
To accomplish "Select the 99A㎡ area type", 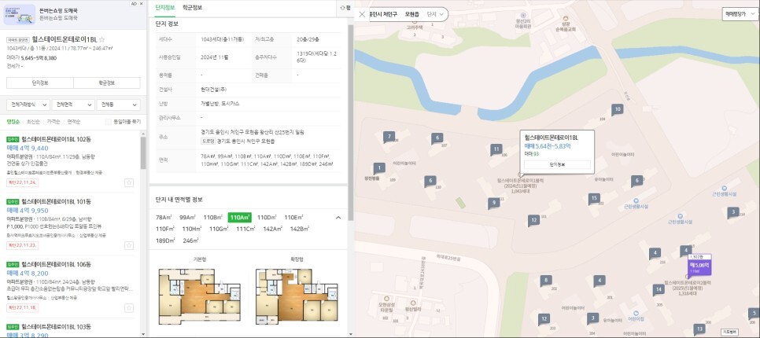I will pyautogui.click(x=186, y=218).
